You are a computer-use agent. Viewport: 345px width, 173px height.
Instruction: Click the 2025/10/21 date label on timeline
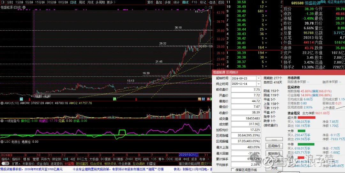[189, 155]
